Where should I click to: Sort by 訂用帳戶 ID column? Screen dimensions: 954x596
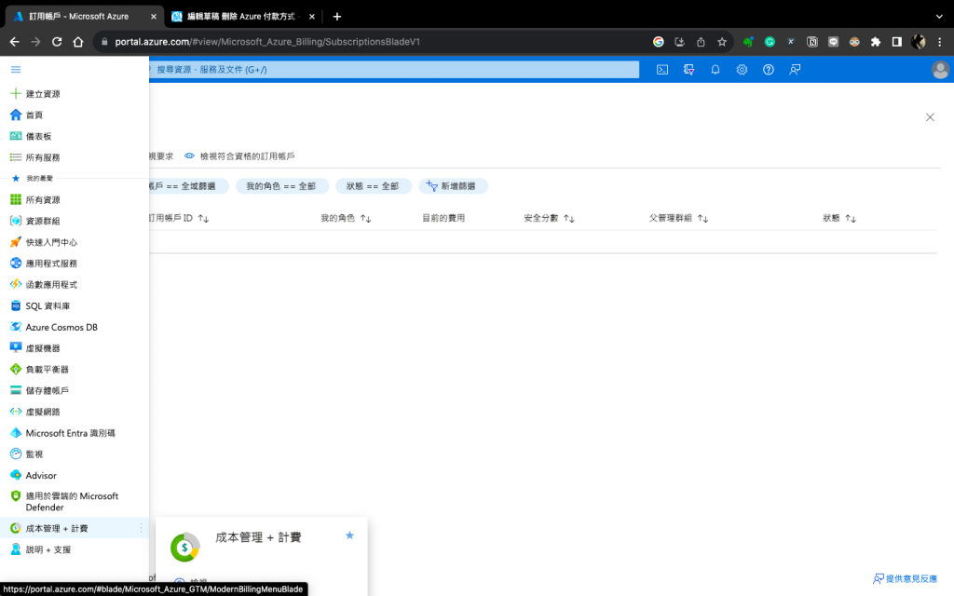pos(180,218)
